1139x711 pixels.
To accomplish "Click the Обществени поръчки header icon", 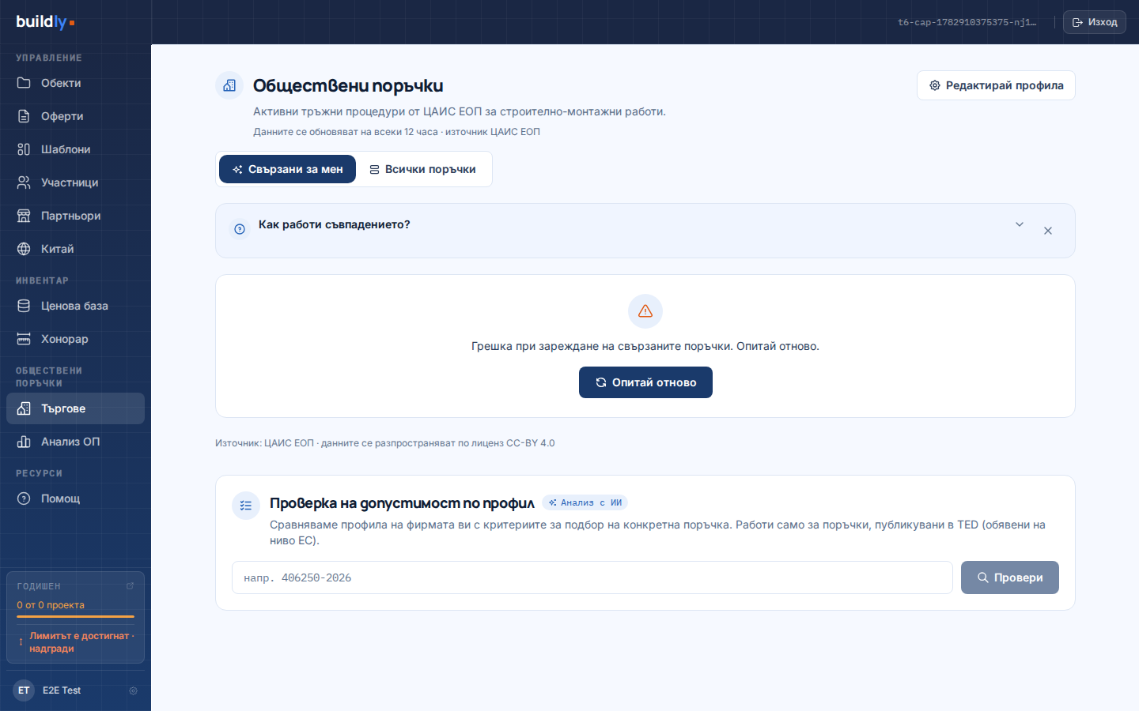I will [x=229, y=85].
